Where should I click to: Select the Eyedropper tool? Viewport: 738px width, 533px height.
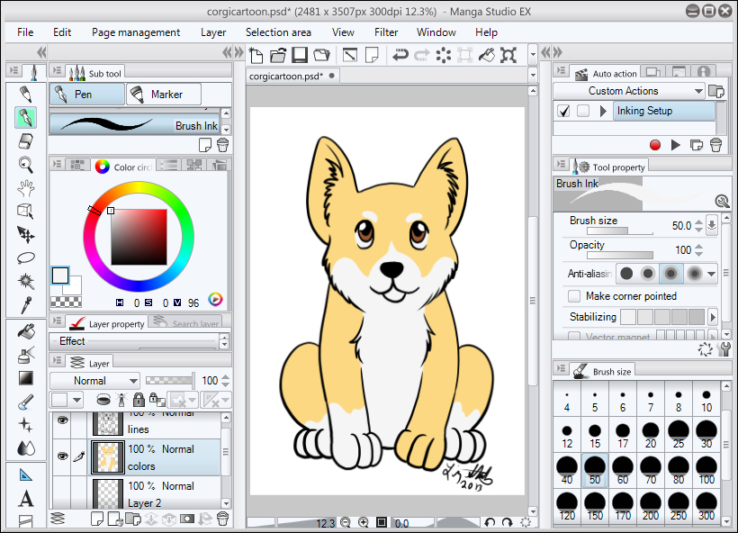[x=25, y=304]
